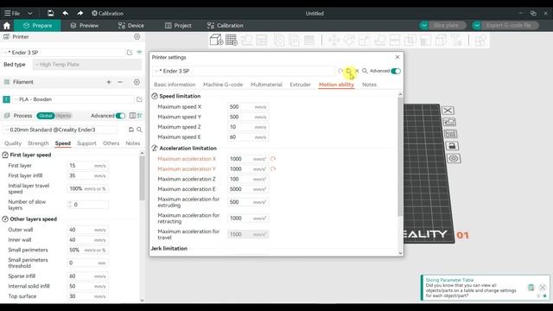Click the Add plate grid icon
553x311 pixels.
coord(232,40)
